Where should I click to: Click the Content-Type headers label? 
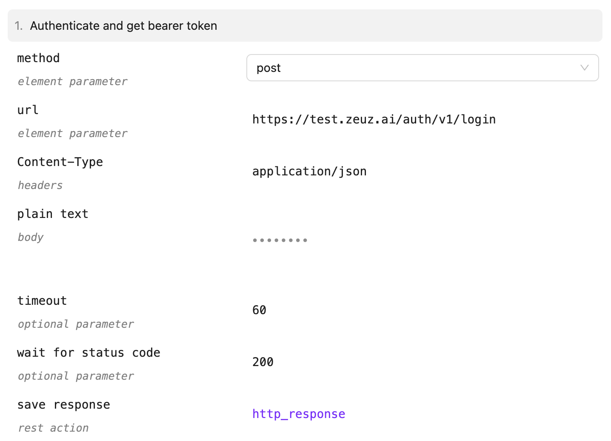(x=40, y=185)
